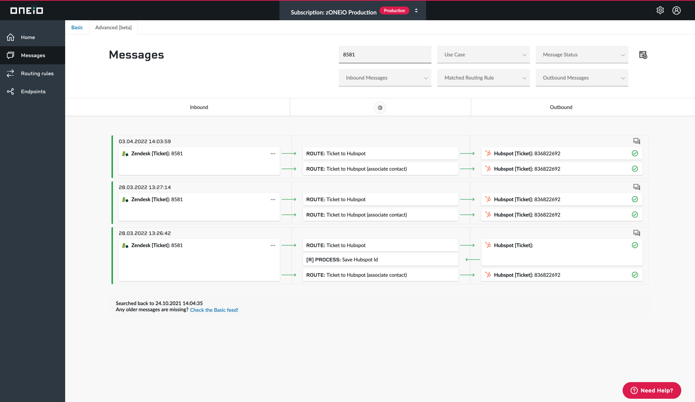Click the Home icon in the sidebar
This screenshot has height=402, width=695.
10,37
